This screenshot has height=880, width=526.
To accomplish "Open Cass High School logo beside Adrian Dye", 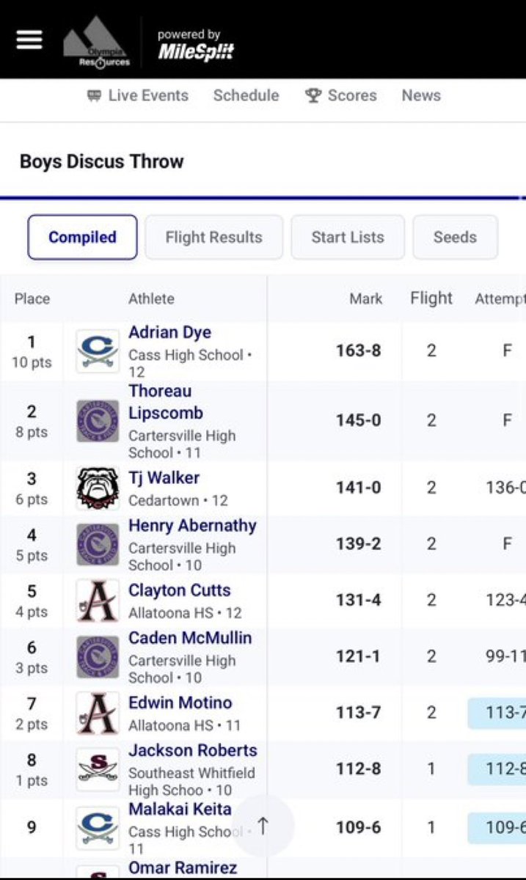I will [x=98, y=351].
